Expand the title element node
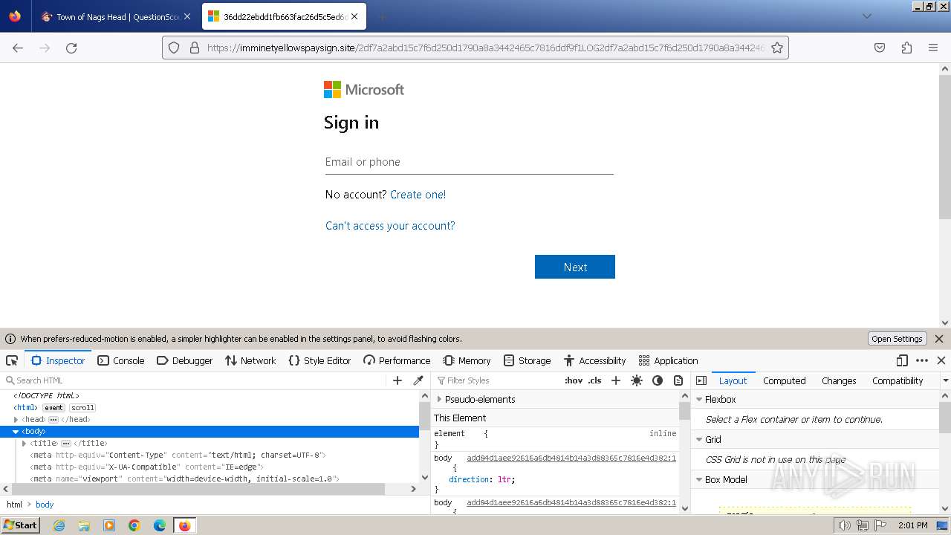The width and height of the screenshot is (951, 535). (24, 444)
